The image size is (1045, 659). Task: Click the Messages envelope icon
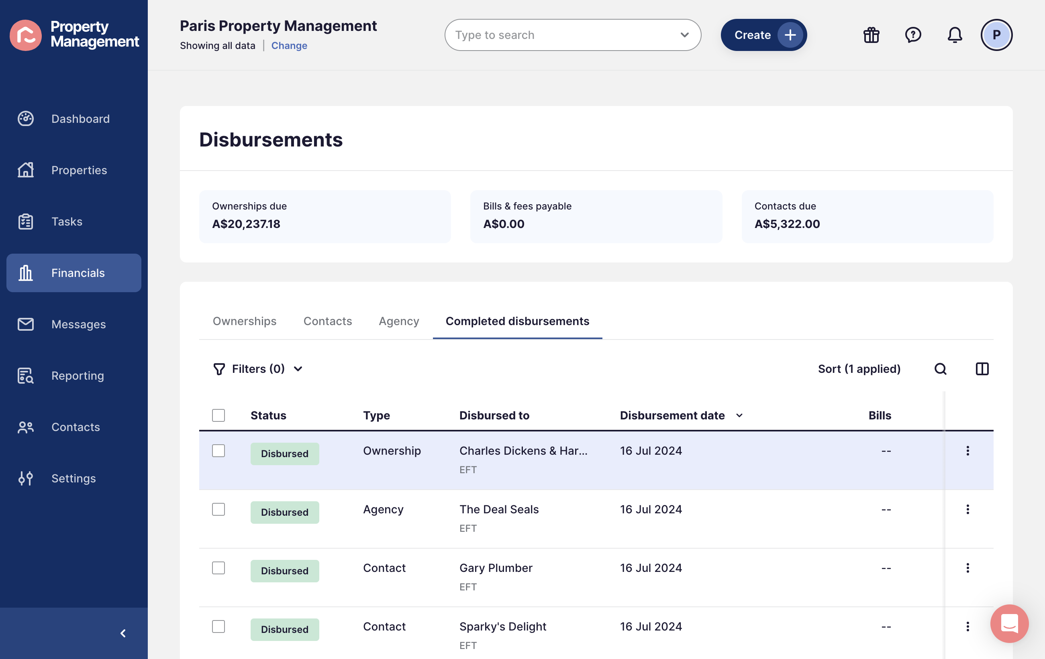click(x=26, y=324)
